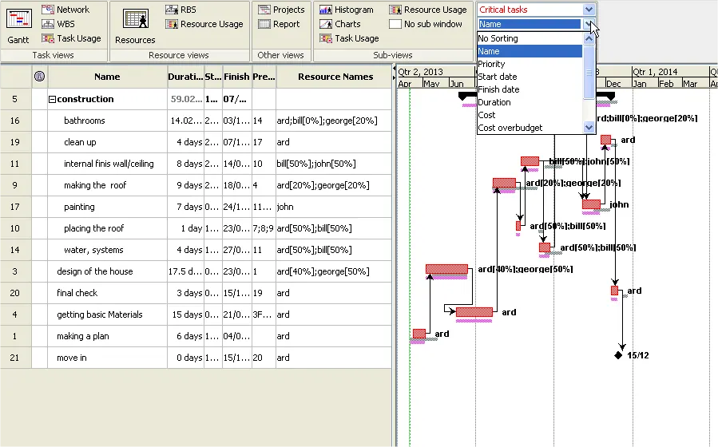Click the getting basic Materials Gantt bar

point(474,312)
